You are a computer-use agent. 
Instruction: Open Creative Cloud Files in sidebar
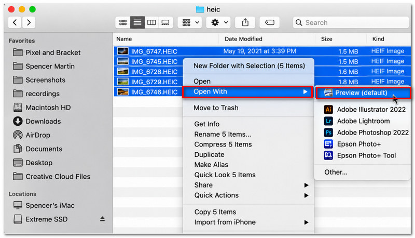click(51, 177)
